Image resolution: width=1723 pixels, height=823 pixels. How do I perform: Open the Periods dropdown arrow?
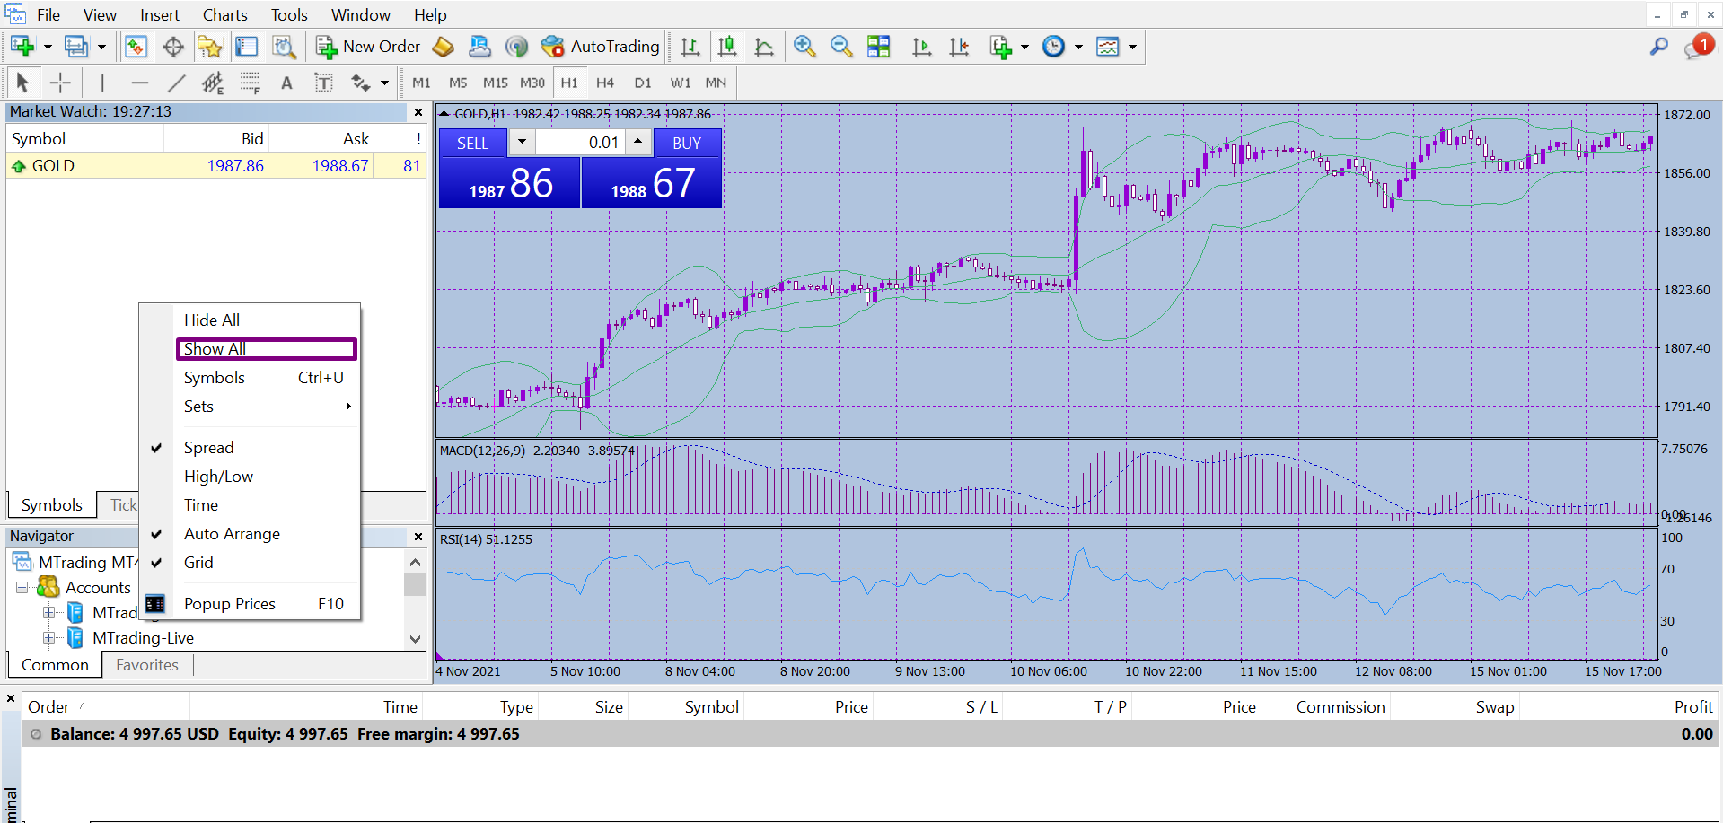click(x=1078, y=47)
